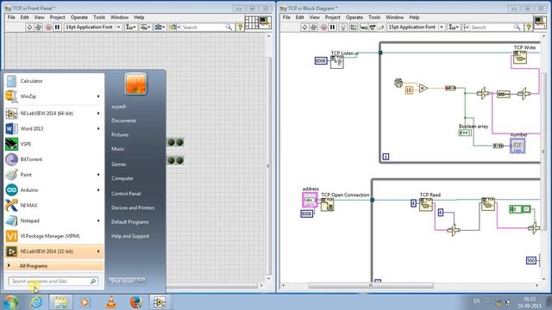Select TCP Write node

click(519, 58)
